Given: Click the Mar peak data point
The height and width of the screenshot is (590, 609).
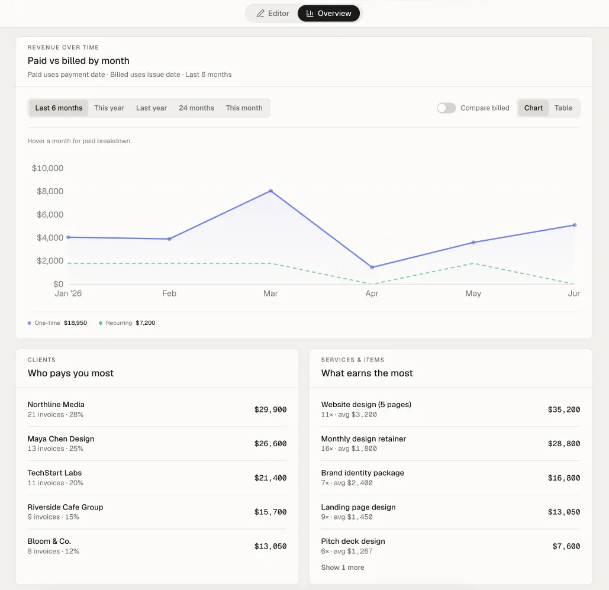Looking at the screenshot, I should coord(270,191).
